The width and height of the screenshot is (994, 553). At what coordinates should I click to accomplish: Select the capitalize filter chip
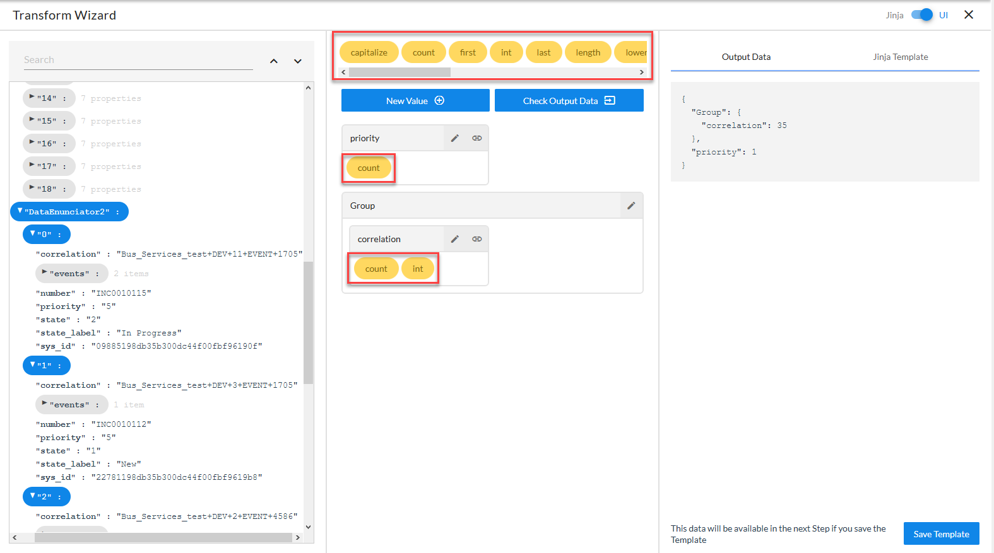(x=369, y=52)
